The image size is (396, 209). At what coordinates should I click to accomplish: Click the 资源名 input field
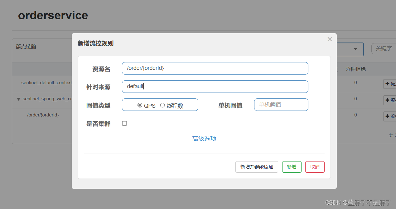click(x=215, y=68)
